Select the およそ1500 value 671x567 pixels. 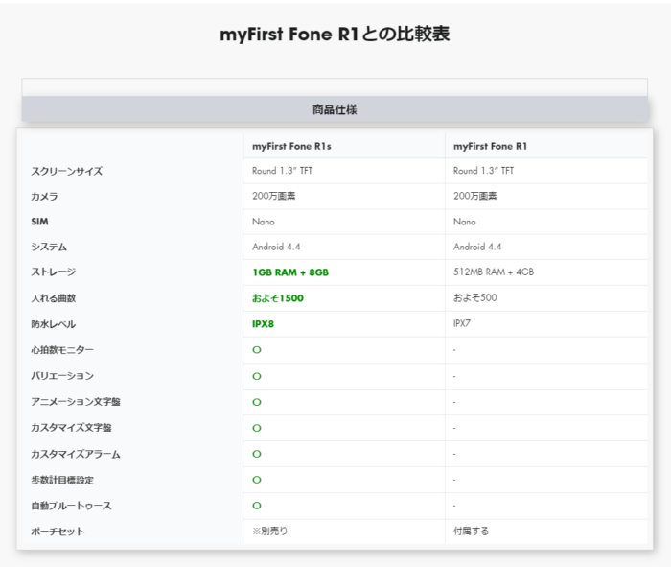(278, 298)
